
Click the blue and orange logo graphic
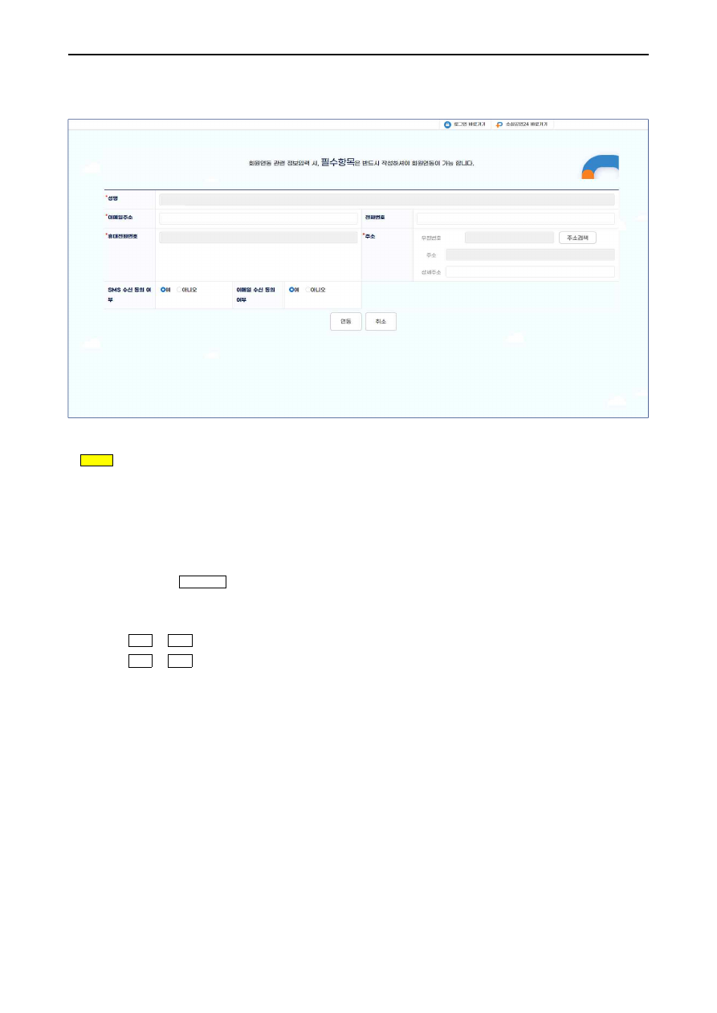click(600, 167)
